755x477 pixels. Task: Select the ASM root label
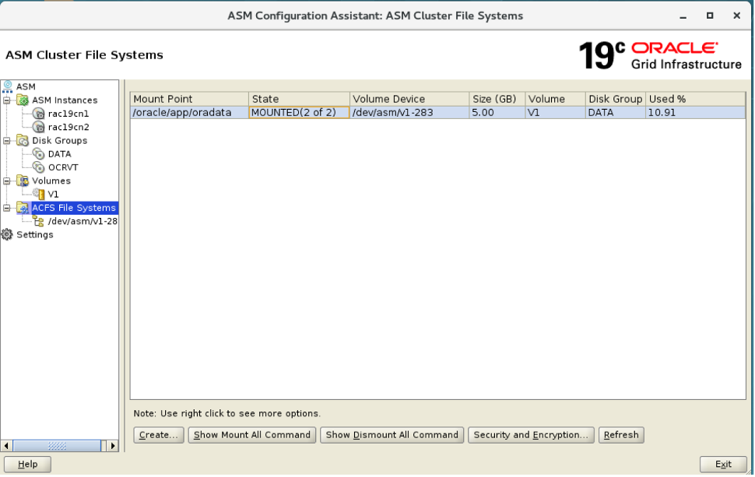[x=26, y=86]
